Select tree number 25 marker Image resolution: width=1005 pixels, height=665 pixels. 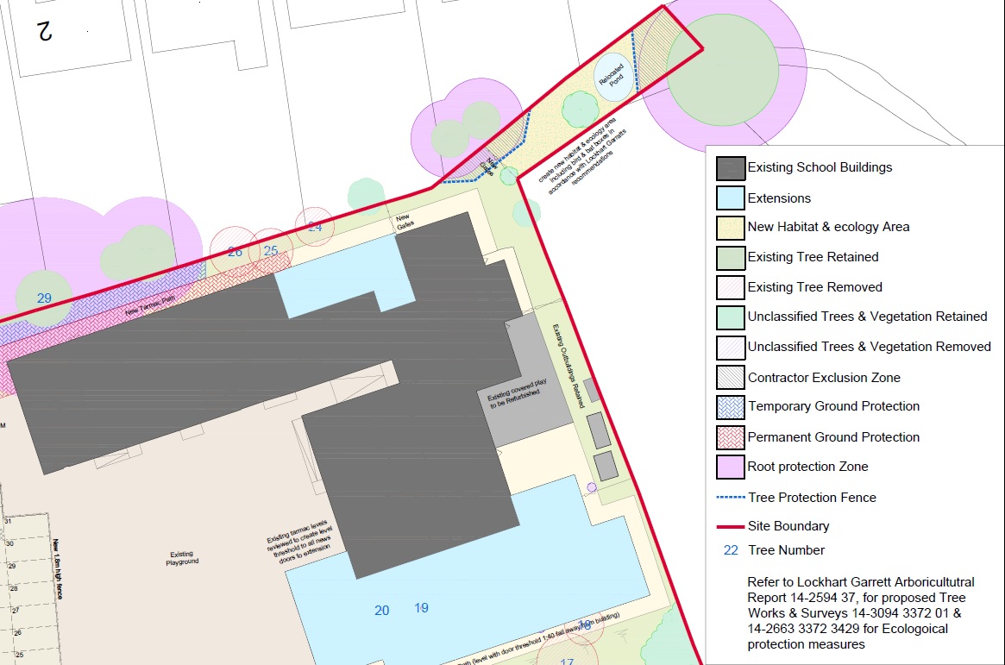coord(271,250)
